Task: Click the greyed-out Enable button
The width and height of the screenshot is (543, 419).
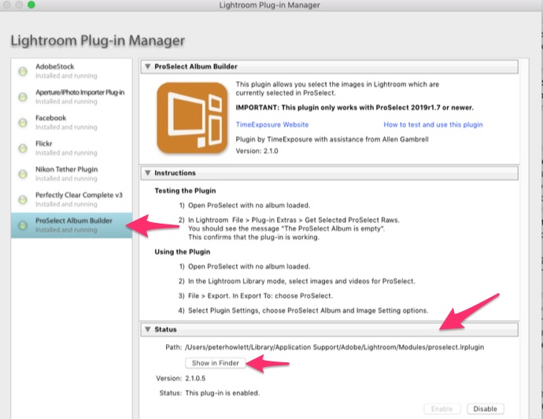Action: click(442, 409)
